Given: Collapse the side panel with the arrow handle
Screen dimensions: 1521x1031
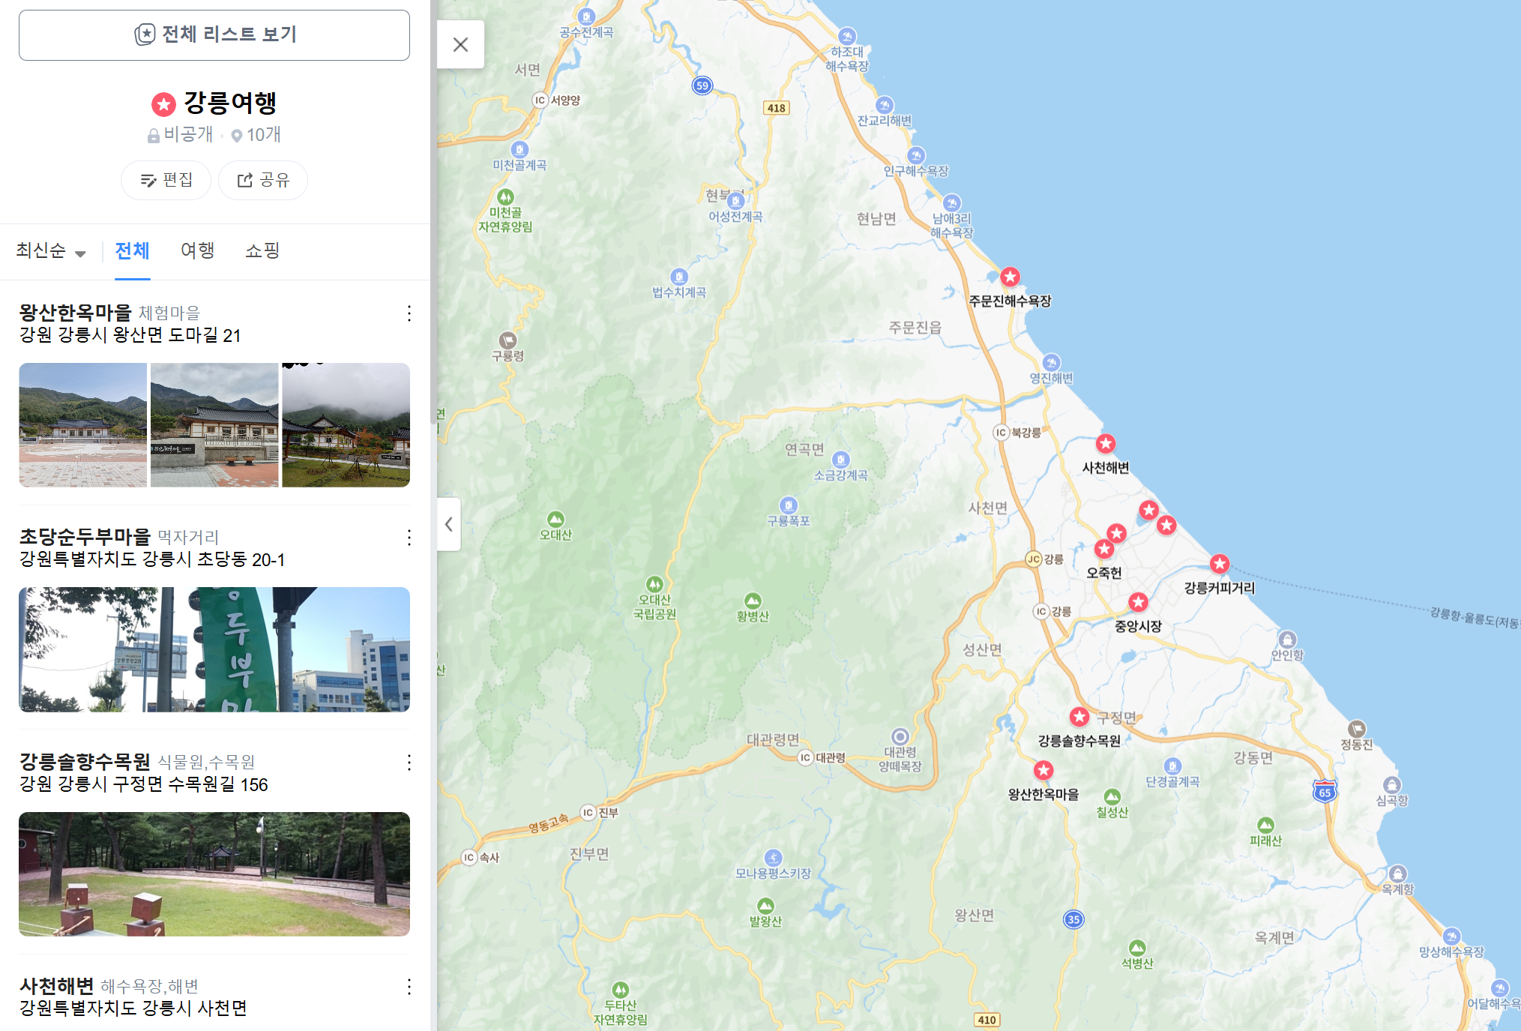Looking at the screenshot, I should tap(448, 524).
